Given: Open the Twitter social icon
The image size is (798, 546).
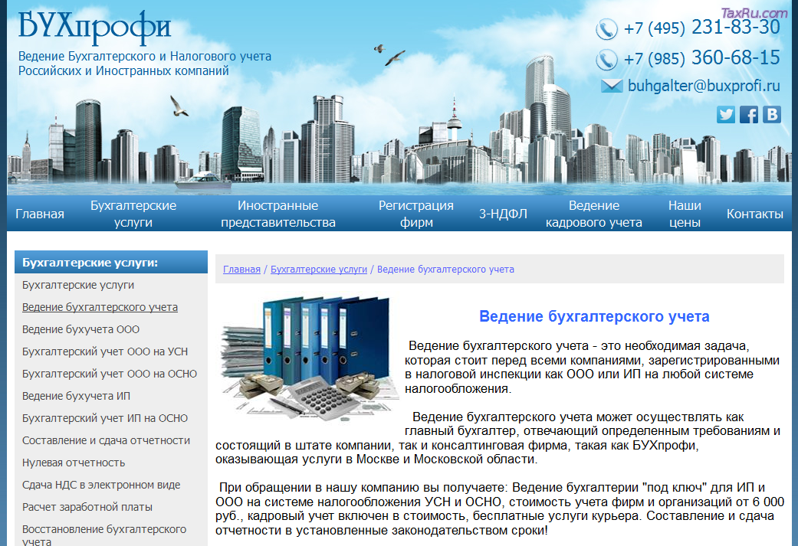Looking at the screenshot, I should [x=725, y=114].
